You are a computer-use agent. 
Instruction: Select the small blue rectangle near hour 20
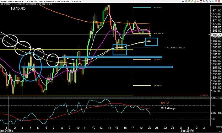point(151,42)
